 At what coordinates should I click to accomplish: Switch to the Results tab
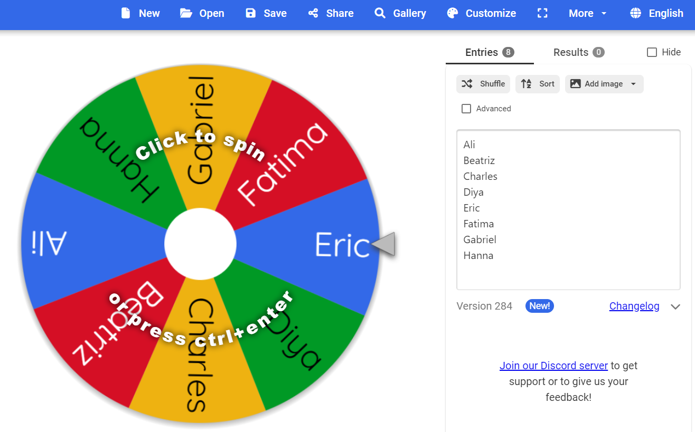point(578,52)
